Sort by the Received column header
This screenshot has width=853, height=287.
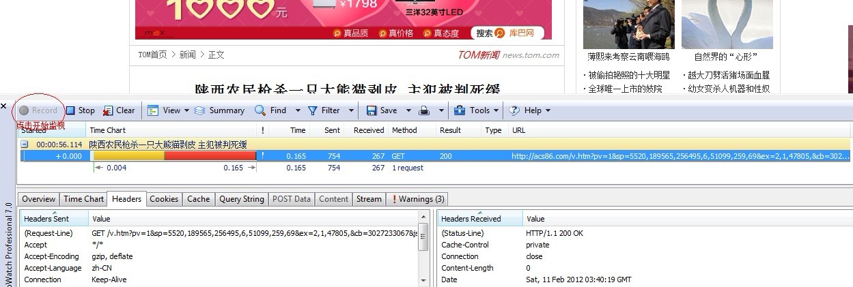pyautogui.click(x=365, y=130)
